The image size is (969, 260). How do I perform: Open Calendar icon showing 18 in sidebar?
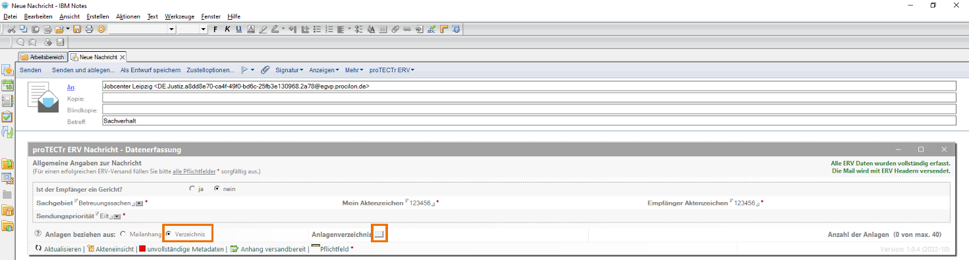8,85
